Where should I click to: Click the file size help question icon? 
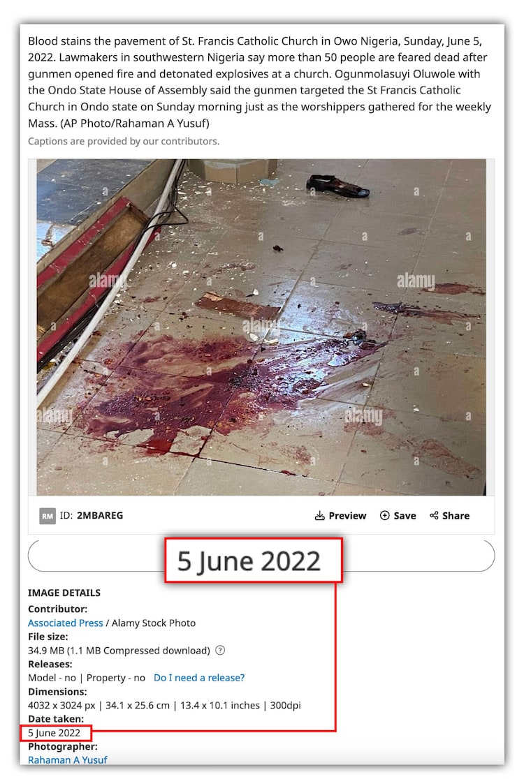(220, 651)
